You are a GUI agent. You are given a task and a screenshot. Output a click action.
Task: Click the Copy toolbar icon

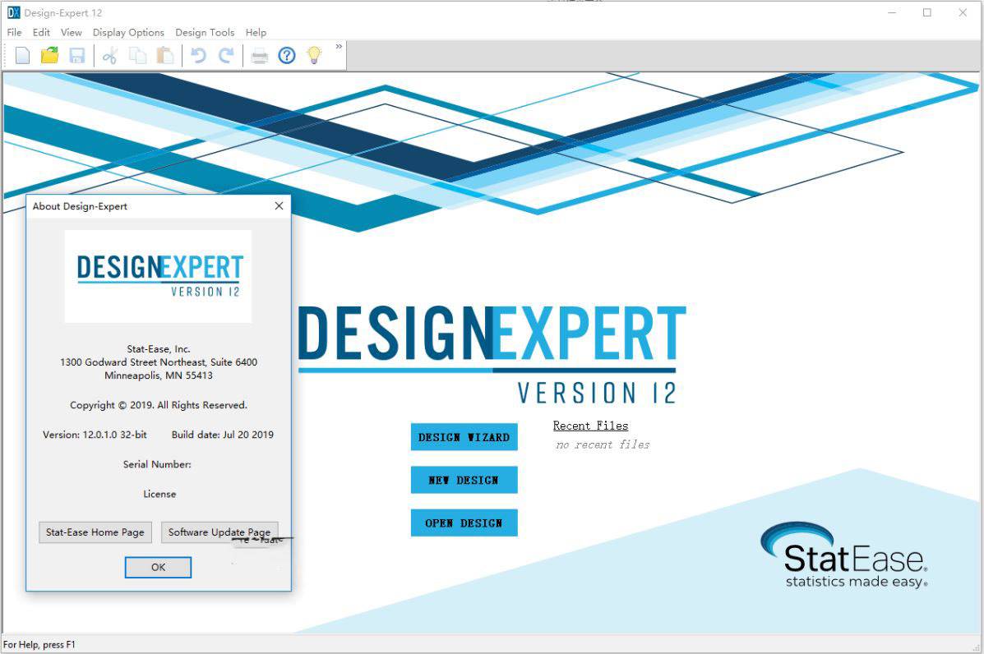click(x=137, y=56)
